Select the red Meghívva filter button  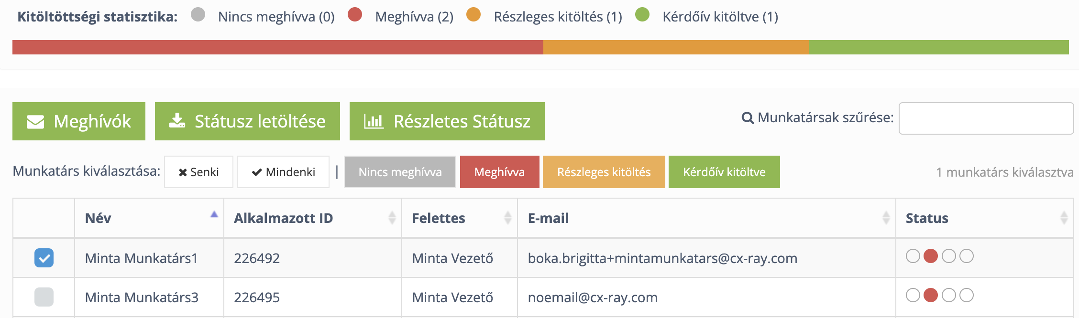[x=499, y=172]
